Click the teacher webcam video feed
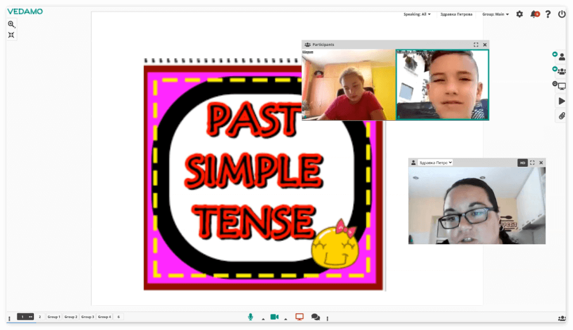Screen dimensions: 573x330 click(477, 206)
